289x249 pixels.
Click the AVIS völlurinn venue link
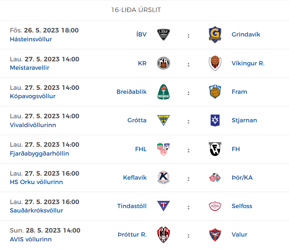pyautogui.click(x=31, y=239)
